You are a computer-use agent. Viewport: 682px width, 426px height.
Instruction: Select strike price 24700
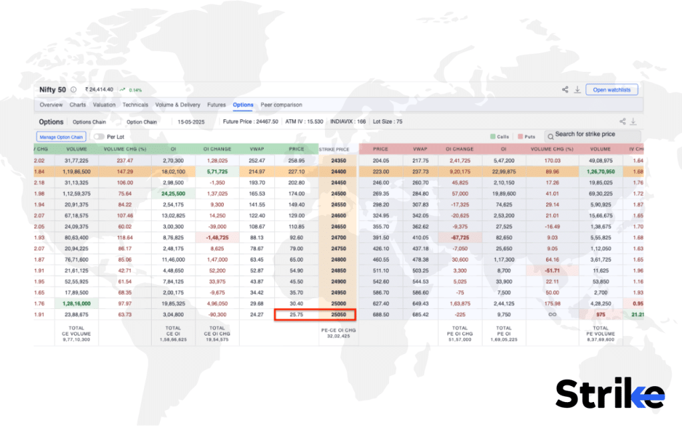point(338,238)
